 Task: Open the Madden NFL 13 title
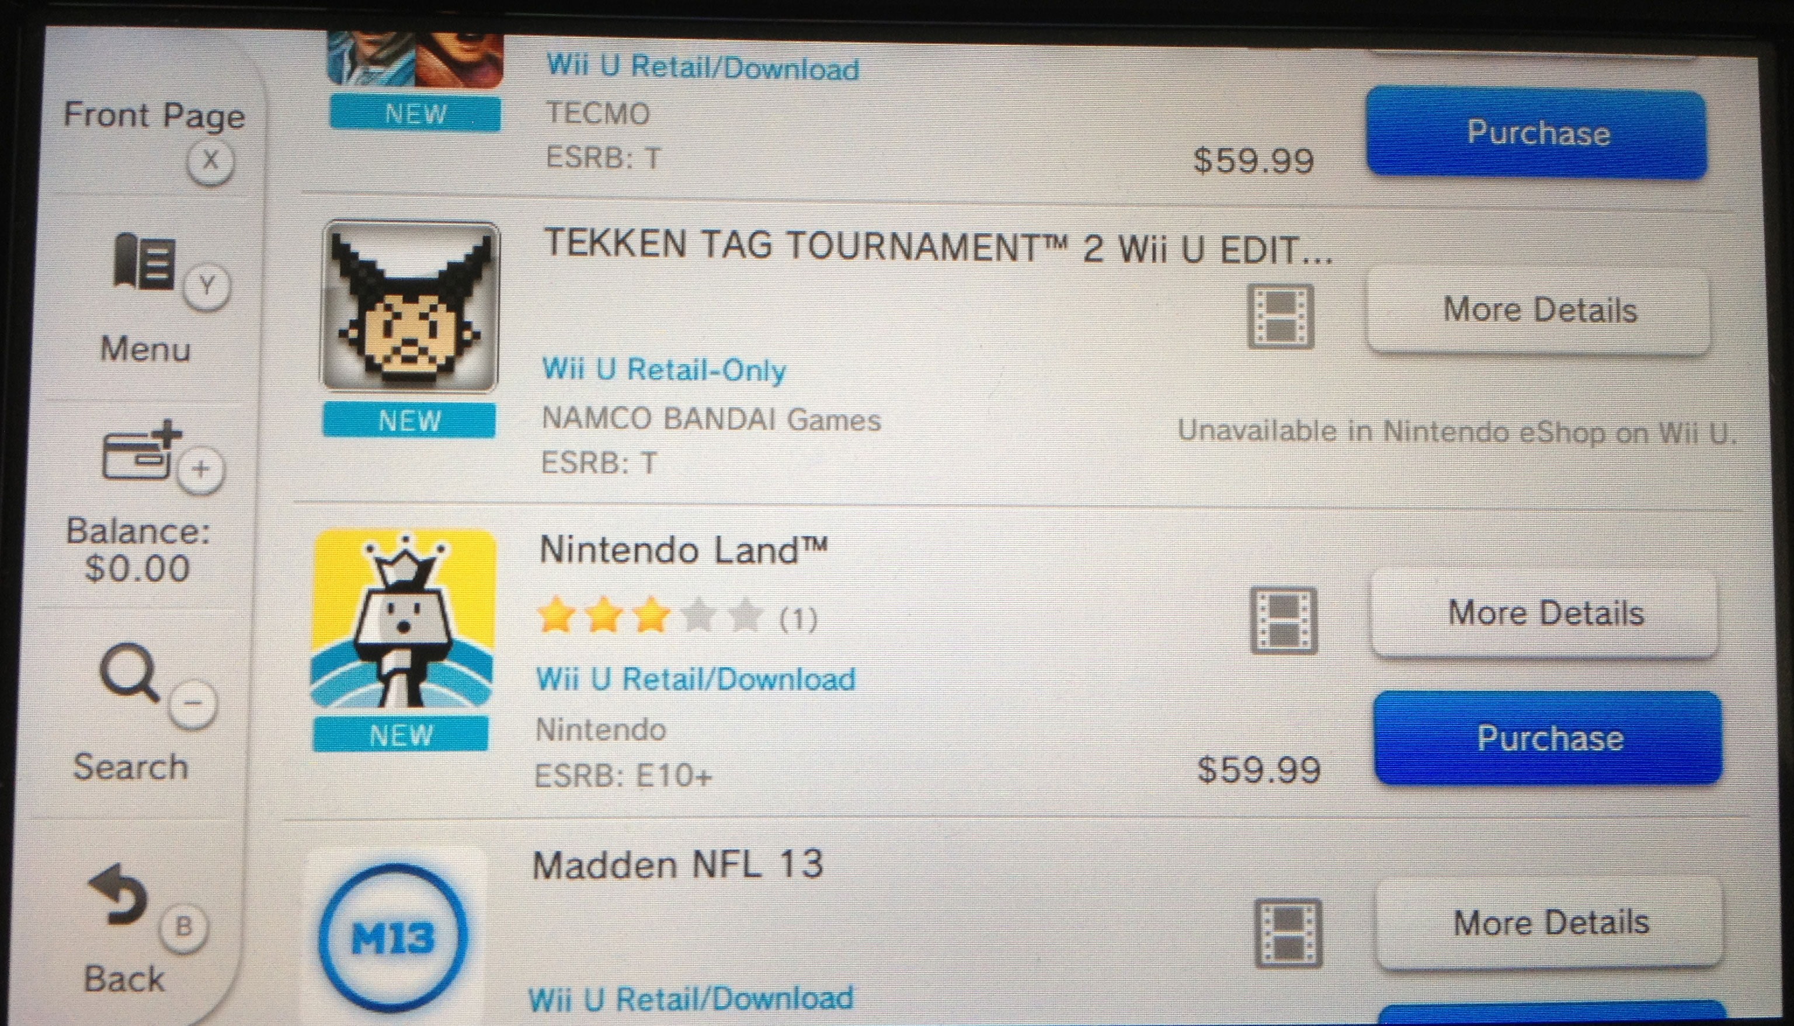(677, 865)
